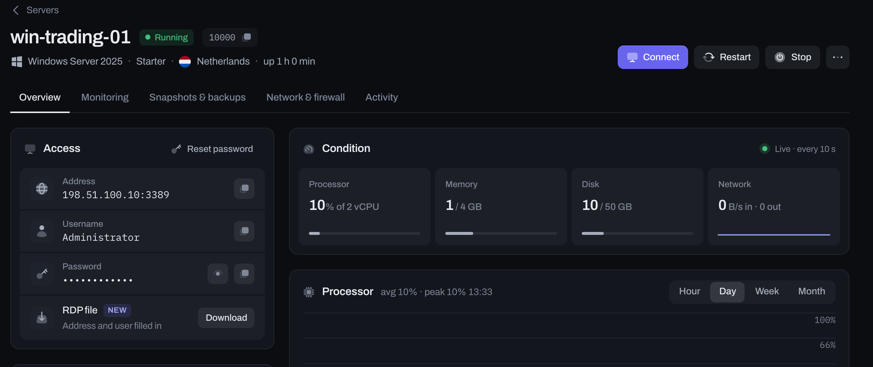Download the RDP file
This screenshot has height=367, width=873.
226,318
